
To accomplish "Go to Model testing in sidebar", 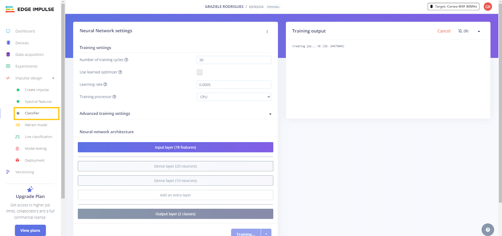I will pyautogui.click(x=35, y=149).
